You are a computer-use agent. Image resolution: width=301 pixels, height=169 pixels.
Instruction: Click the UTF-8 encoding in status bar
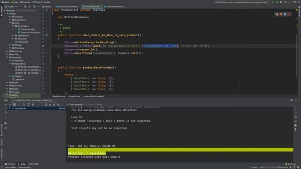point(273,167)
